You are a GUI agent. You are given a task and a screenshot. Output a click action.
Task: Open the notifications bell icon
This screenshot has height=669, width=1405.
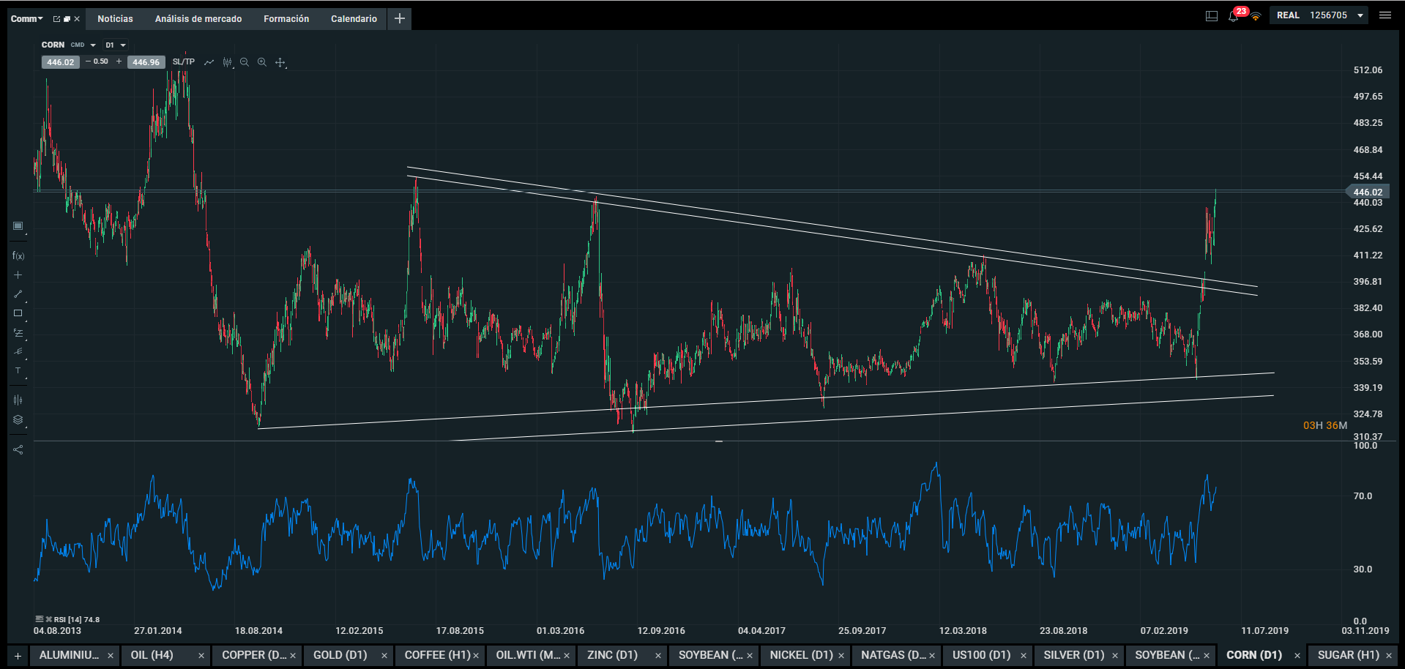[x=1233, y=16]
